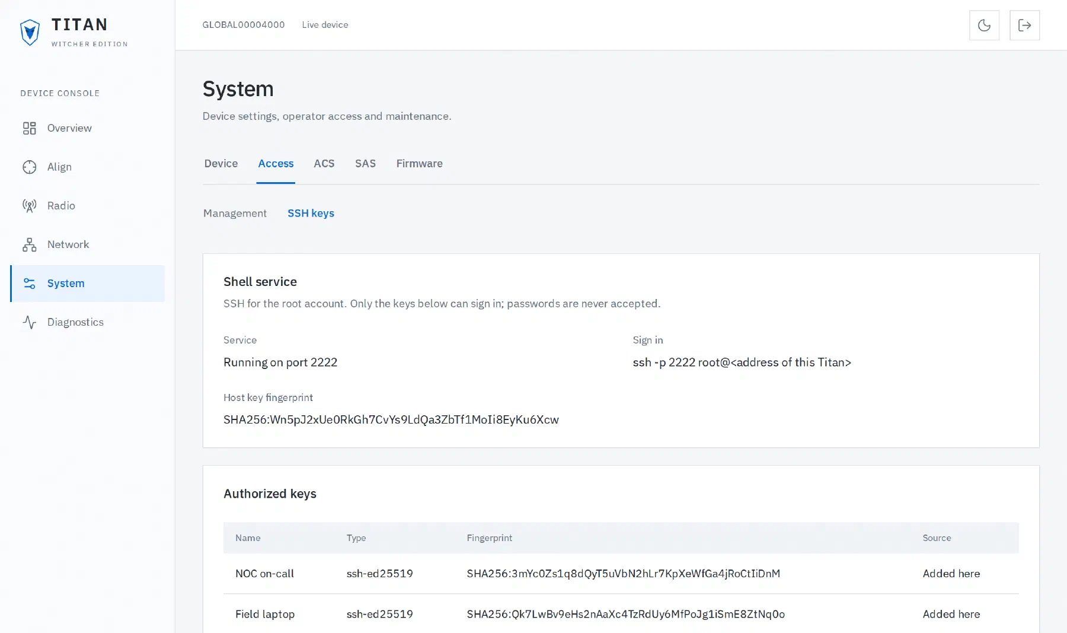Open the Radio settings page
The height and width of the screenshot is (633, 1067).
click(x=87, y=206)
